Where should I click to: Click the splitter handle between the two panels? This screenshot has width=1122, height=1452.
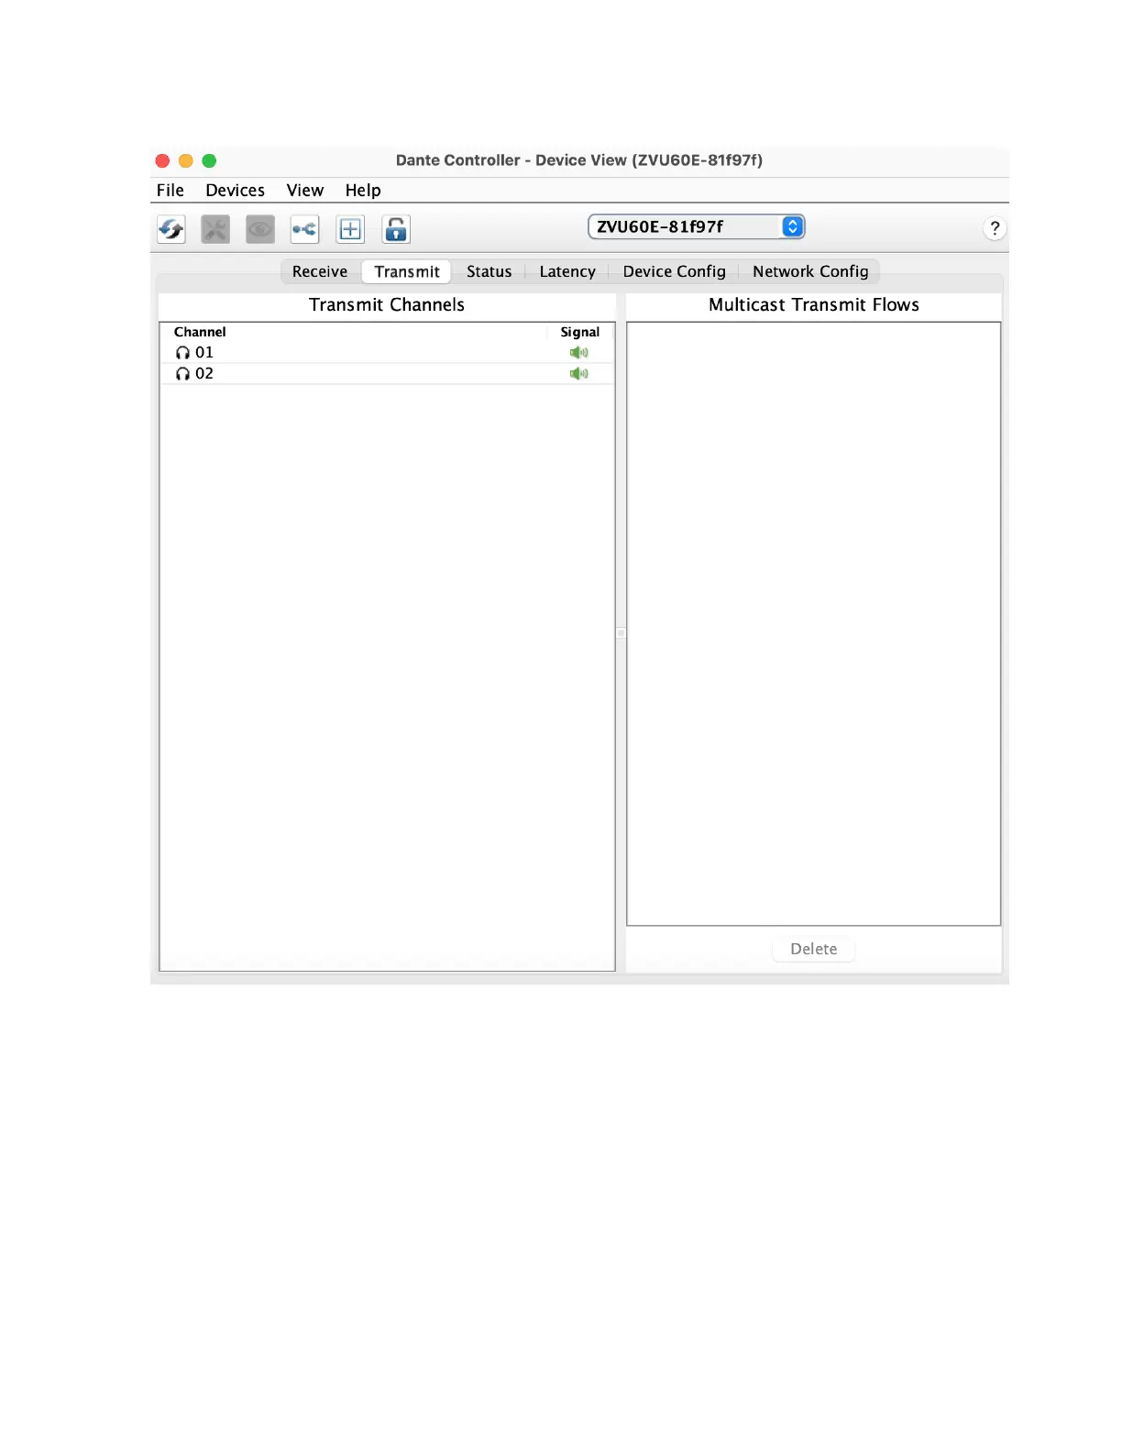click(x=621, y=633)
